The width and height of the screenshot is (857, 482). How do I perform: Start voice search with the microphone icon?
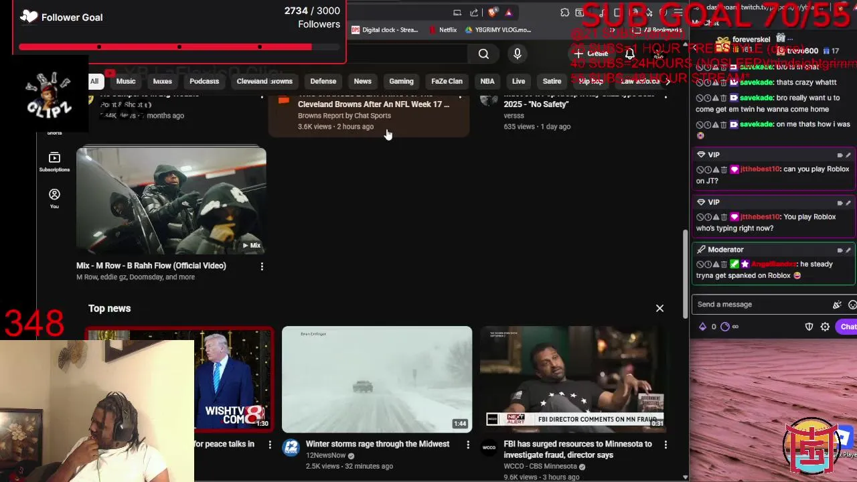tap(517, 54)
